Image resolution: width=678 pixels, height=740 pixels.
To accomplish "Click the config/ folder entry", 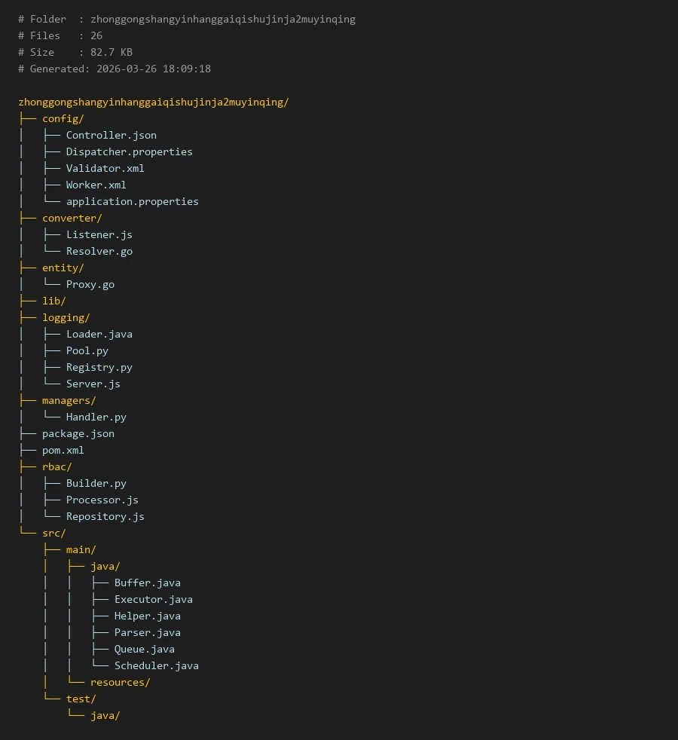I will [x=63, y=118].
